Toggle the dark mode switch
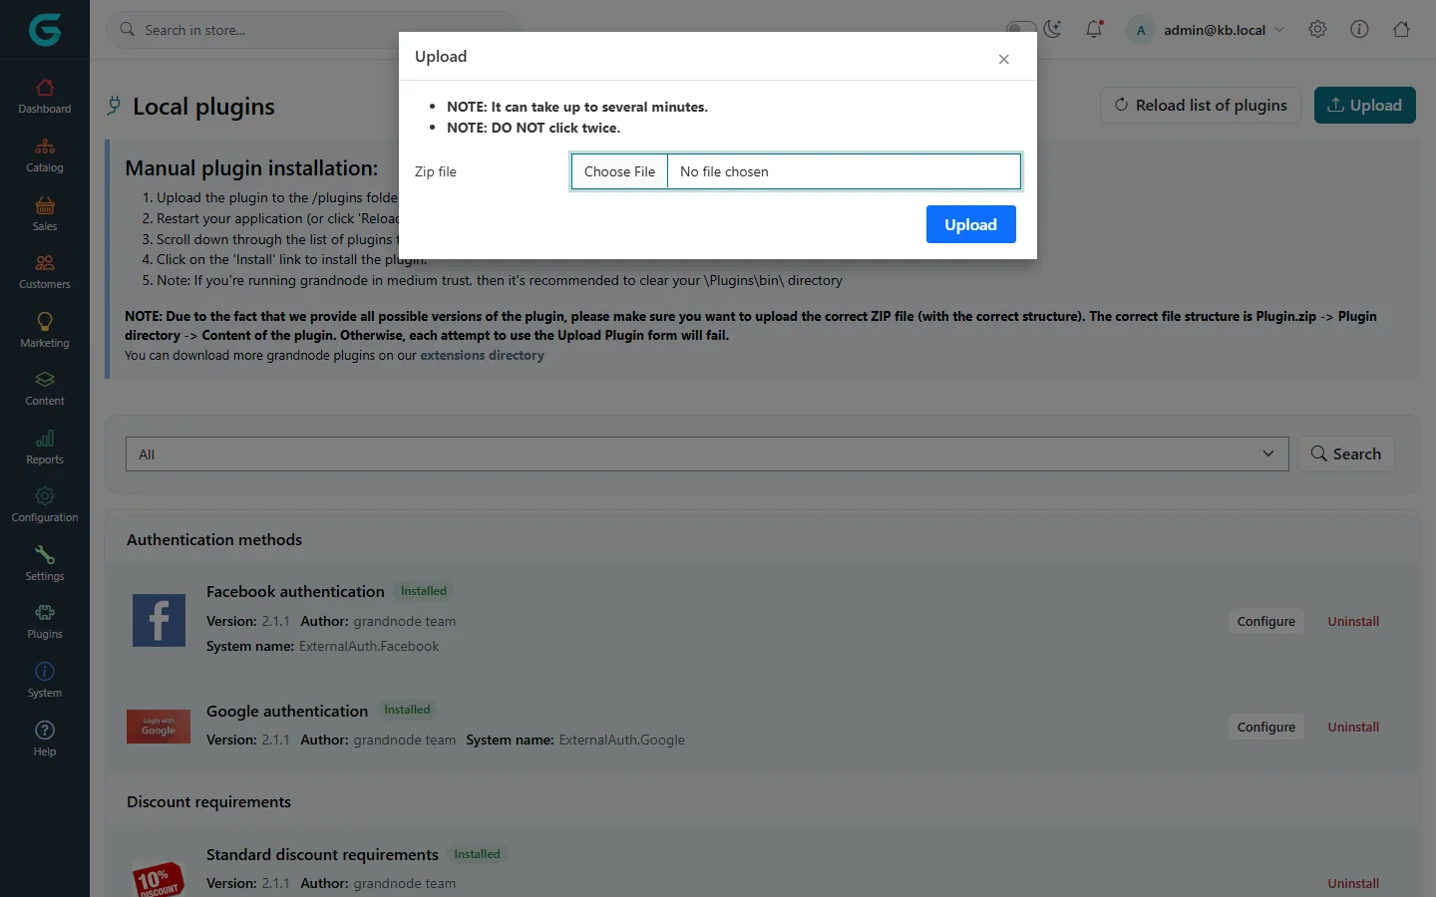Viewport: 1436px width, 897px height. pos(1021,30)
